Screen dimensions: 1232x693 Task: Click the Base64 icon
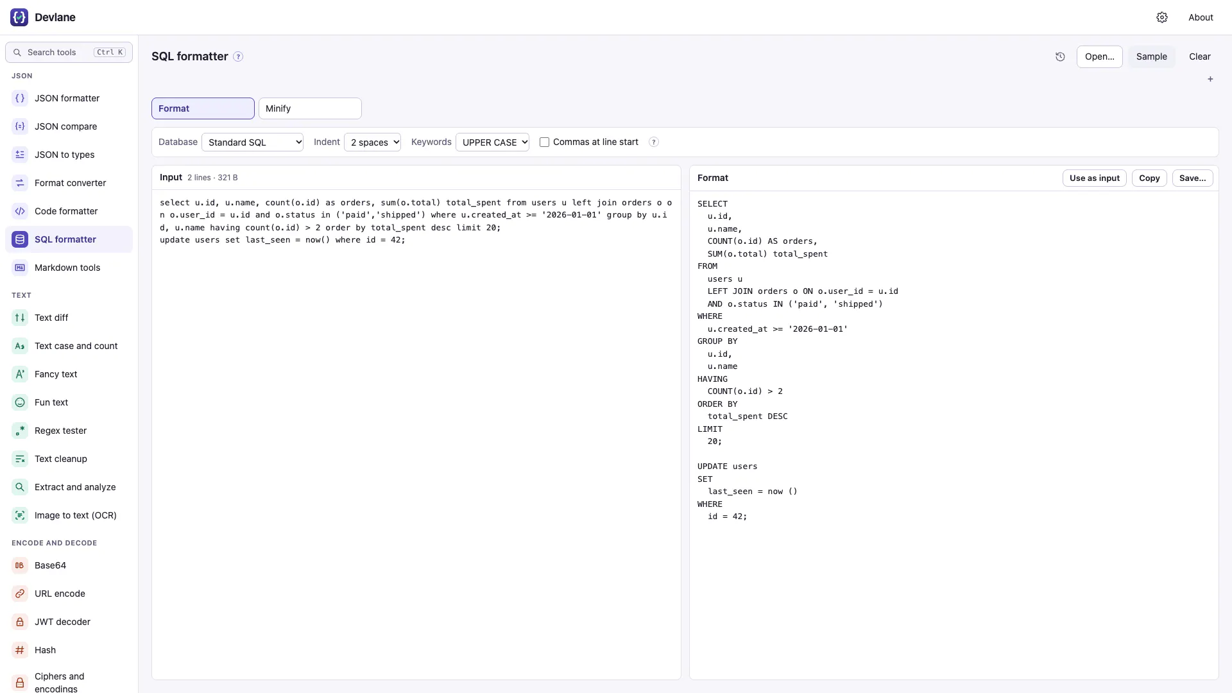[x=20, y=565]
